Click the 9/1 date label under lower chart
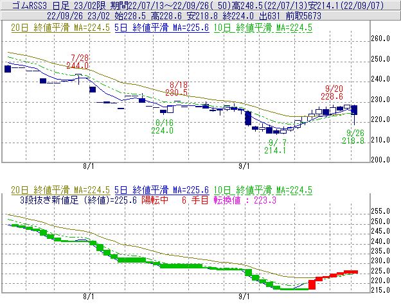Screen dimensions: 401x305 point(244,297)
